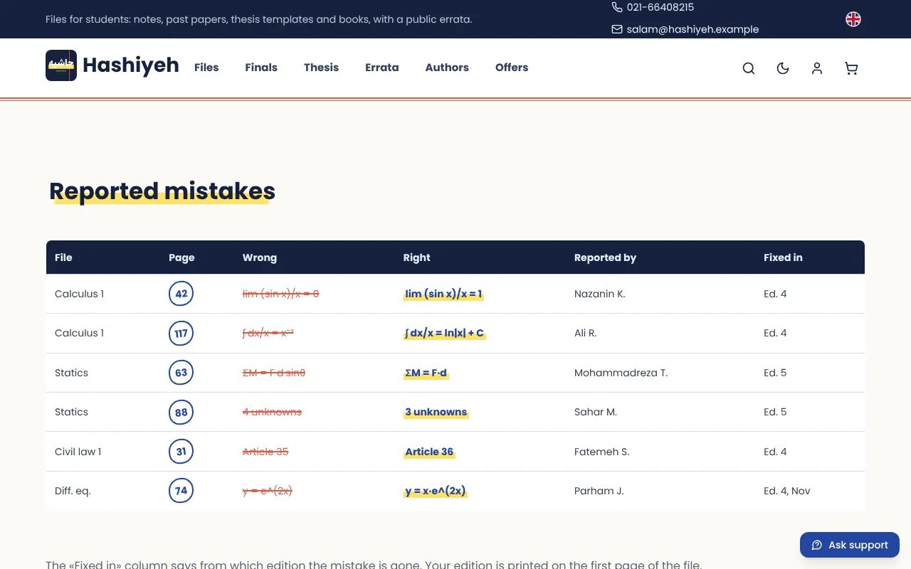
Task: Click the Hashiyeh logo image
Action: [61, 65]
